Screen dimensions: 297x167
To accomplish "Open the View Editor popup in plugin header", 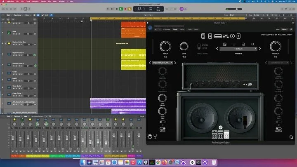I will pos(285,29).
